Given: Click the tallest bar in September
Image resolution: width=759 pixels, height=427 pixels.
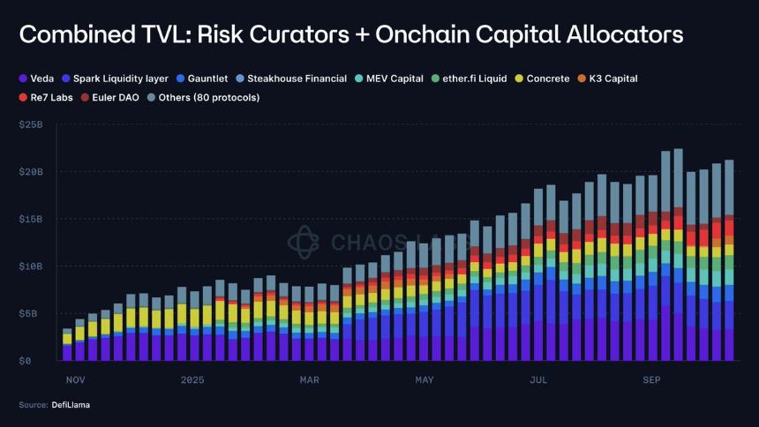Looking at the screenshot, I should pos(678,255).
